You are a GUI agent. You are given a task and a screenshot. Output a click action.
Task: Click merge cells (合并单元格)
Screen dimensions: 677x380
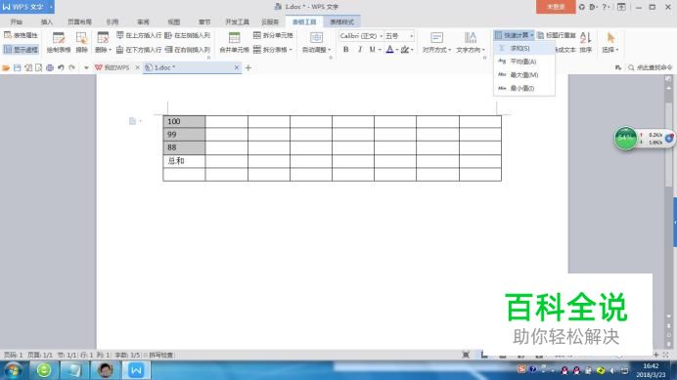(x=234, y=42)
